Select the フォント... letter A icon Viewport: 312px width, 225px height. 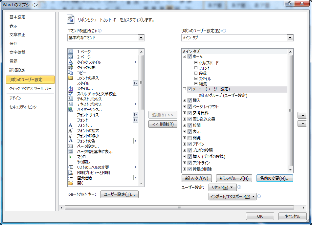(71, 125)
